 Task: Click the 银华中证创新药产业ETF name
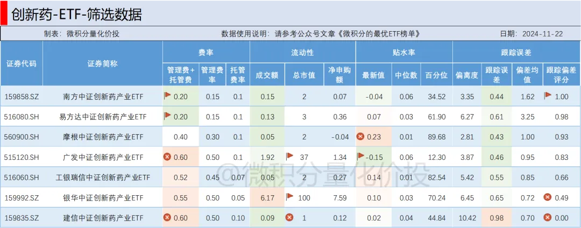(103, 197)
